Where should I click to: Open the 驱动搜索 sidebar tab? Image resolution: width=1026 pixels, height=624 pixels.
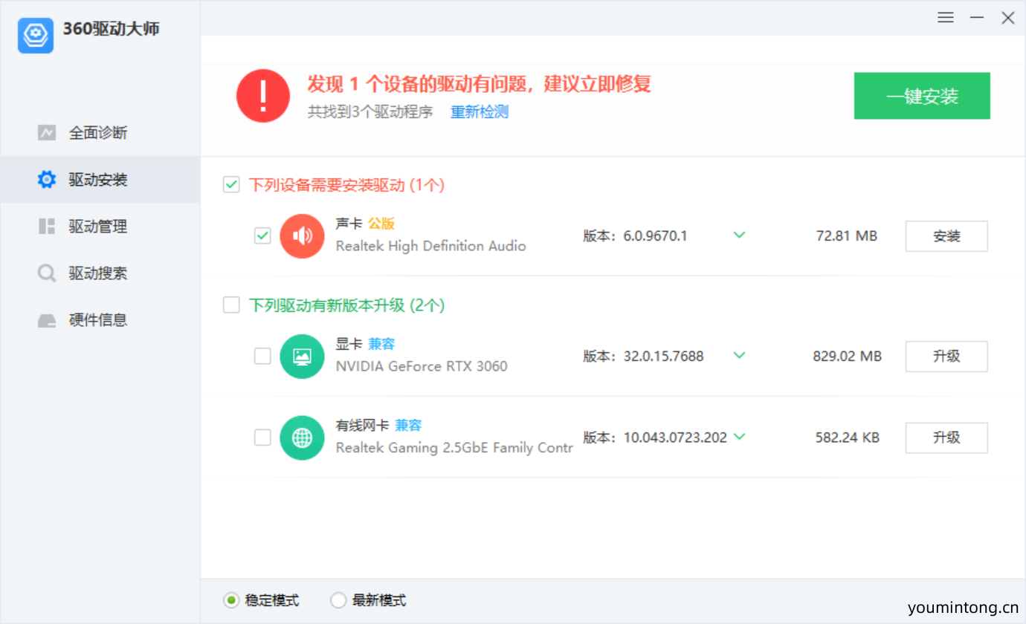point(100,273)
